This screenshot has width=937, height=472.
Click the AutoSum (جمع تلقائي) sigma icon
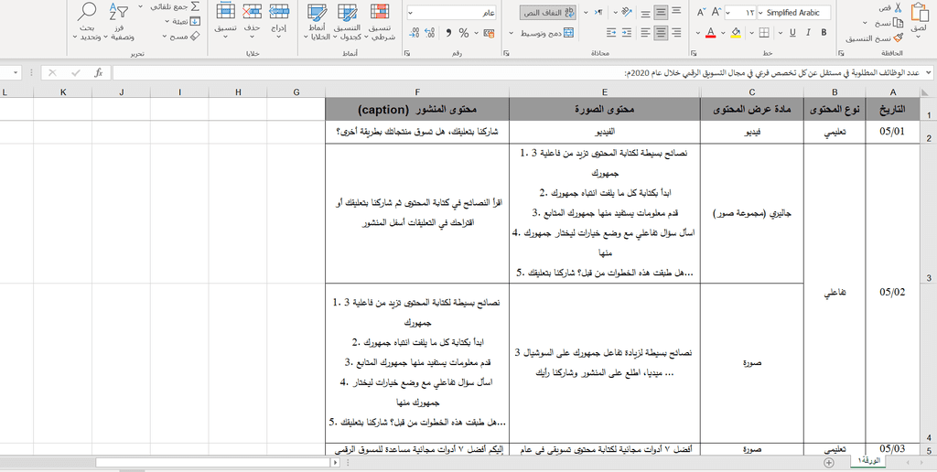click(196, 6)
